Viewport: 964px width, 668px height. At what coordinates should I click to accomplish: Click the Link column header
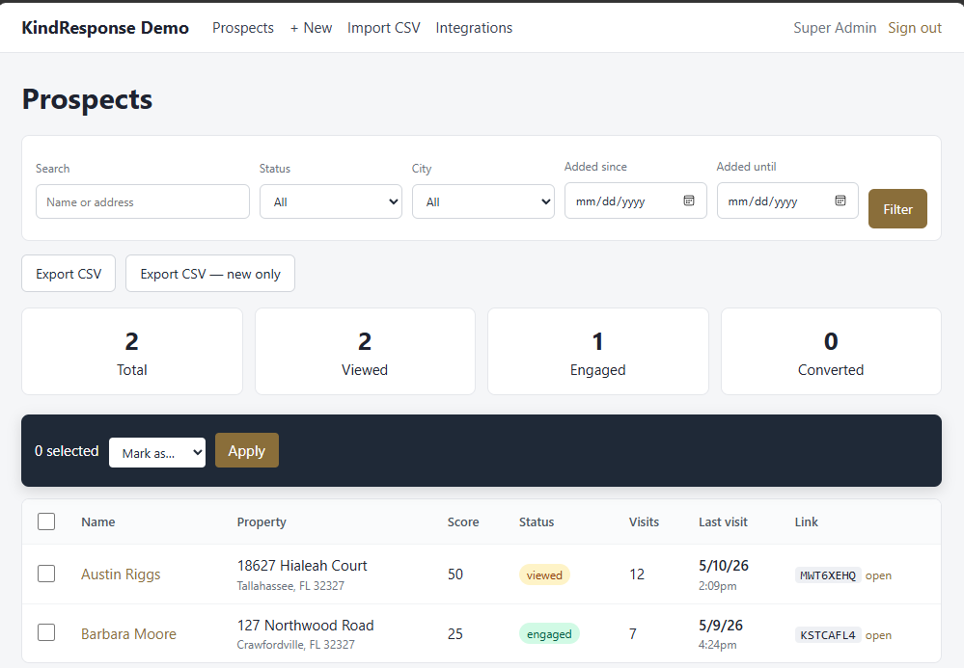[806, 521]
